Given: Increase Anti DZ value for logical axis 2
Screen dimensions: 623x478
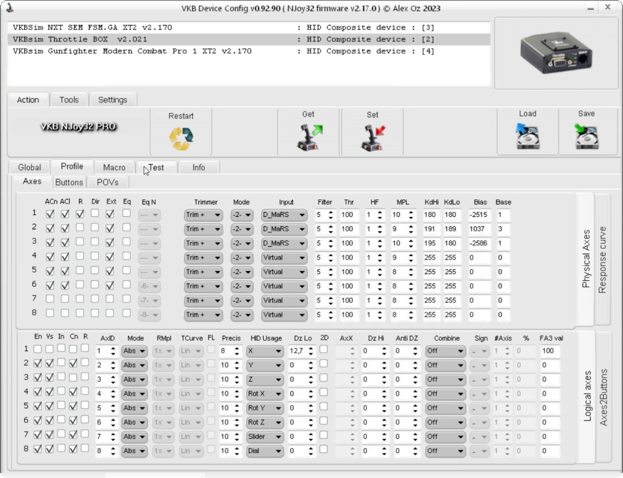Looking at the screenshot, I should point(415,363).
